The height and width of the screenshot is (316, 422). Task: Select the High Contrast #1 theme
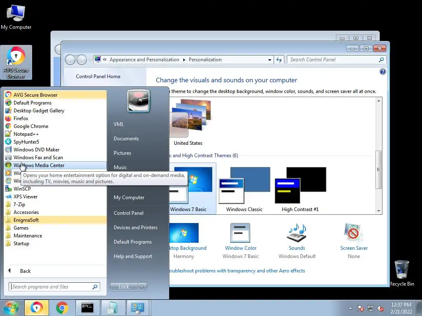coord(300,188)
